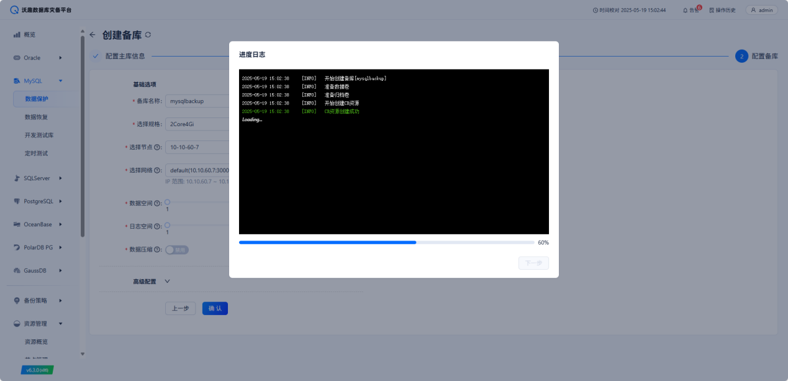The height and width of the screenshot is (381, 788).
Task: Click the '进度日志' dialog title
Action: pyautogui.click(x=252, y=55)
